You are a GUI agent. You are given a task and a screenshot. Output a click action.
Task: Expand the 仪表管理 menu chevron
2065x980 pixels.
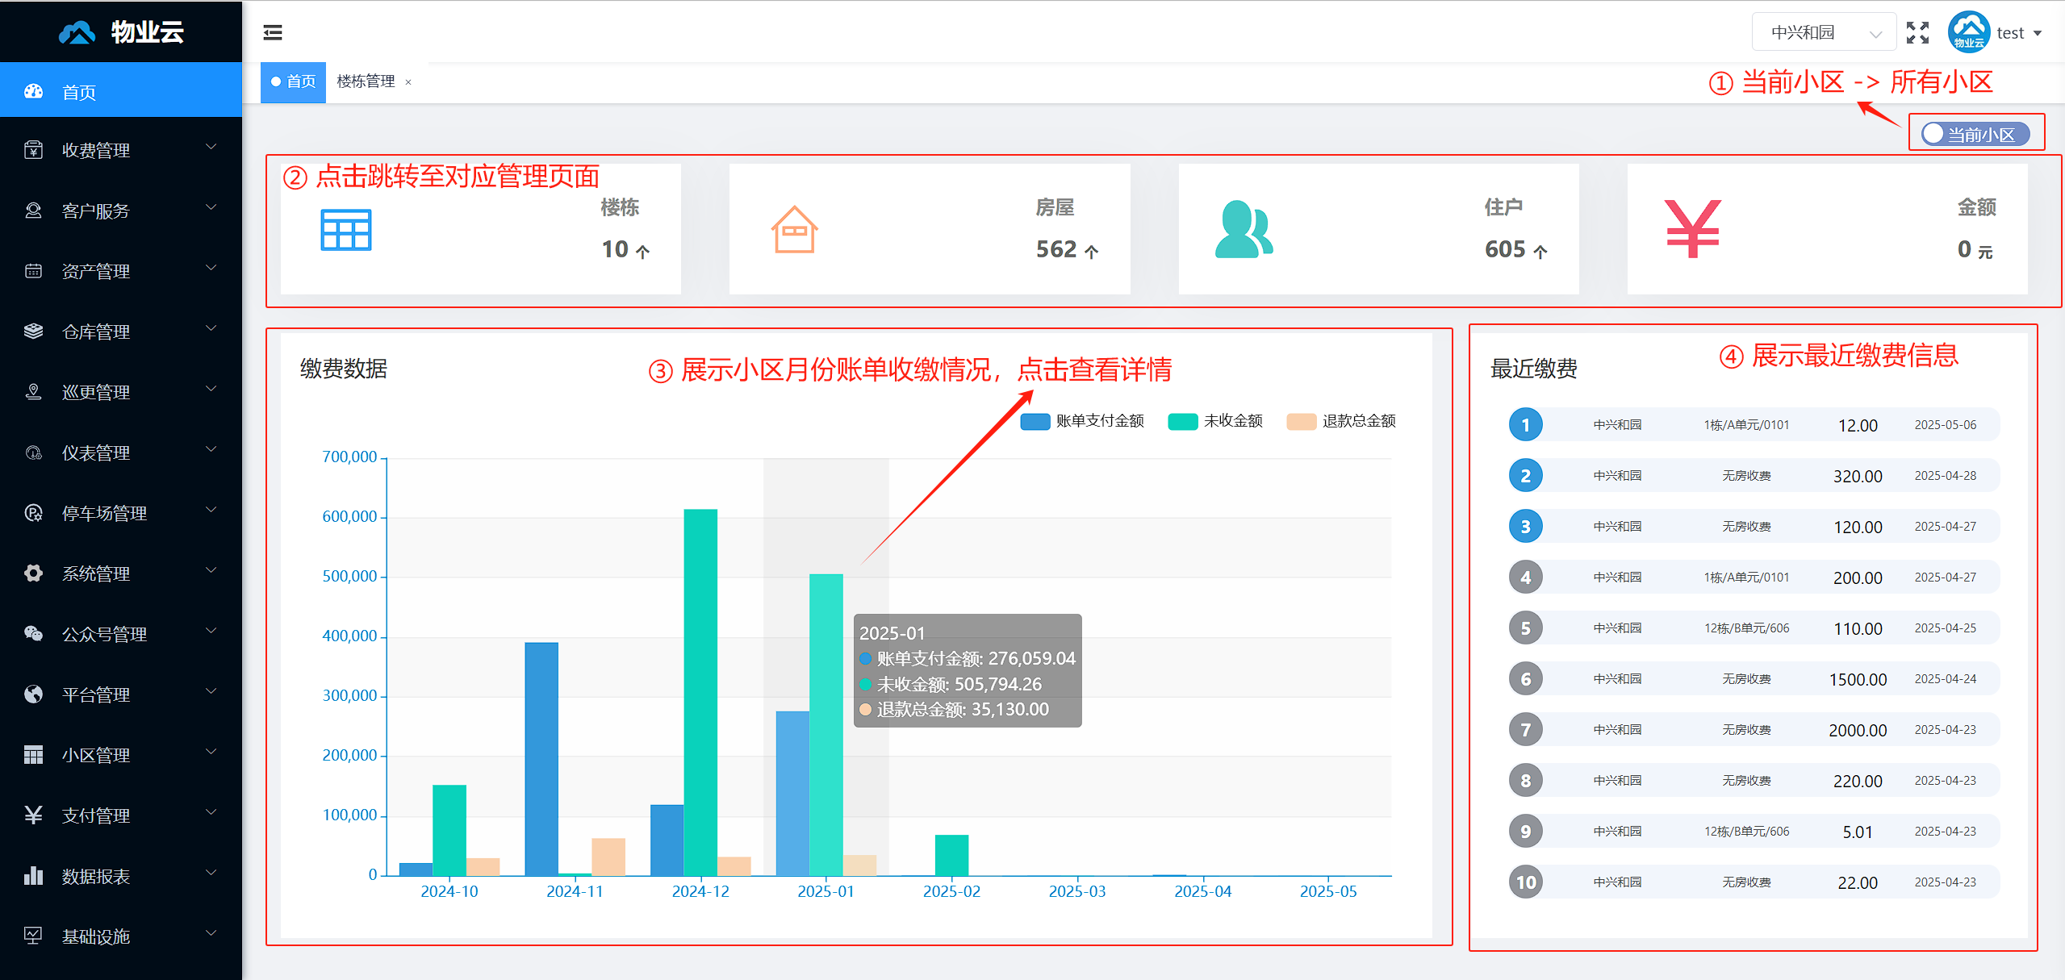pyautogui.click(x=211, y=449)
